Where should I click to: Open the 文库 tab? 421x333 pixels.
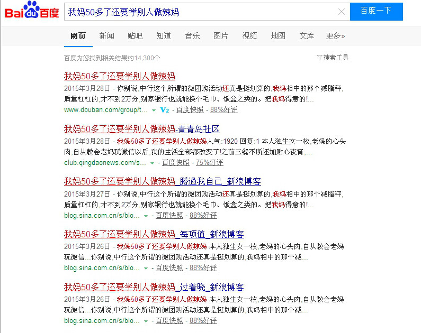(x=307, y=35)
